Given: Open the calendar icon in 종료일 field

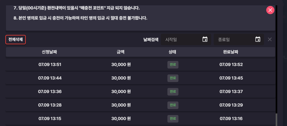Looking at the screenshot, I should (258, 39).
